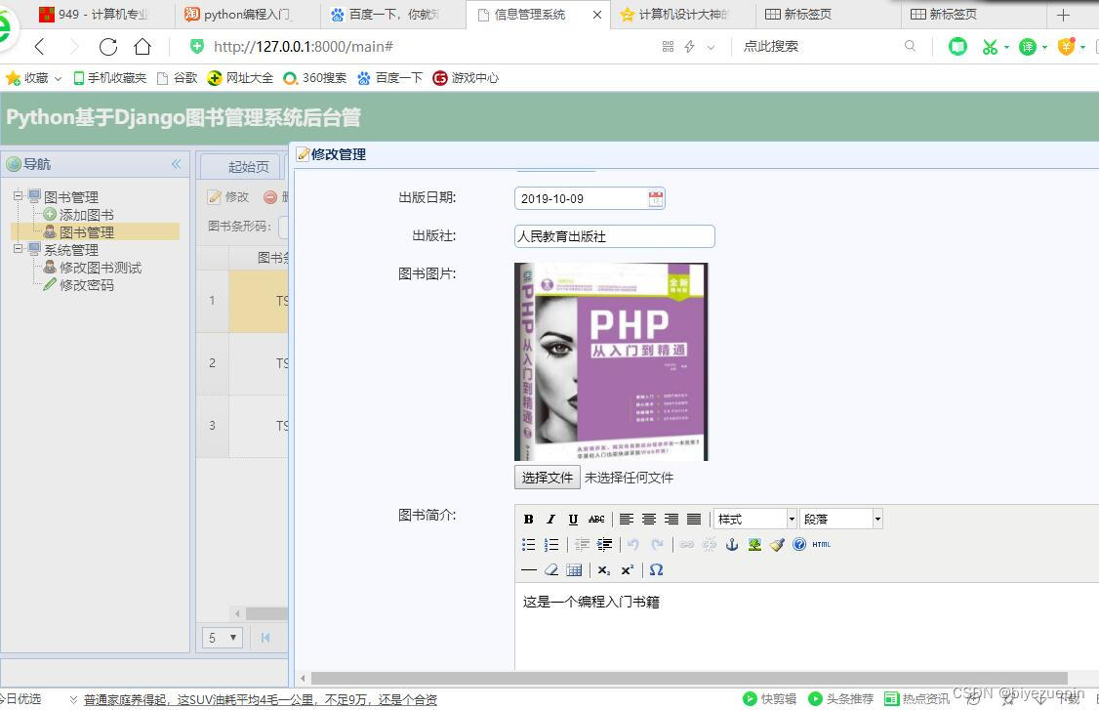
Task: Insert a table in the editor
Action: pyautogui.click(x=574, y=570)
